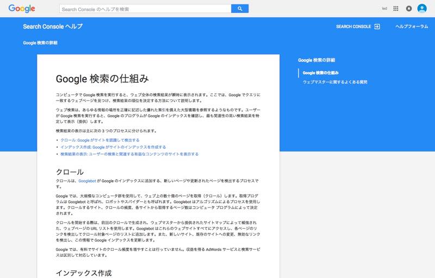Jump to クロール: Google がサイトを認識して検出する
This screenshot has height=278, width=435.
[x=100, y=140]
